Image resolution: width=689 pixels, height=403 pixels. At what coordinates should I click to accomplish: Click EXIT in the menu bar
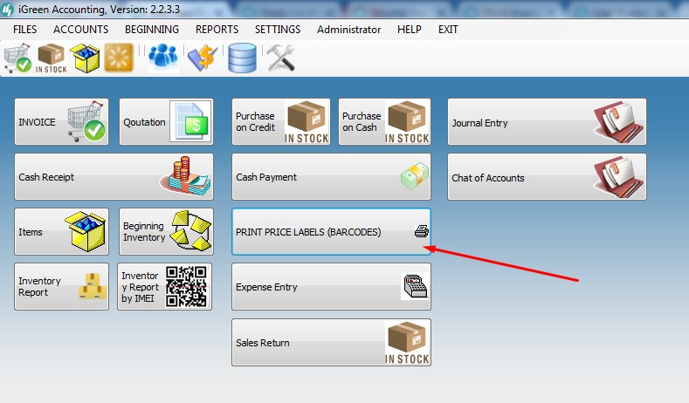tap(448, 30)
